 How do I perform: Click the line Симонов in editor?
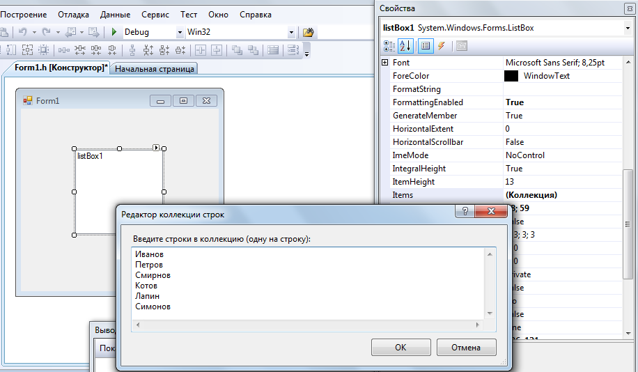click(x=153, y=307)
